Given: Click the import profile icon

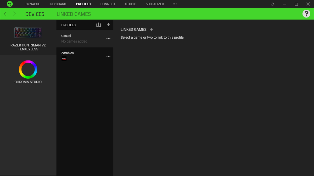Looking at the screenshot, I should 98,25.
